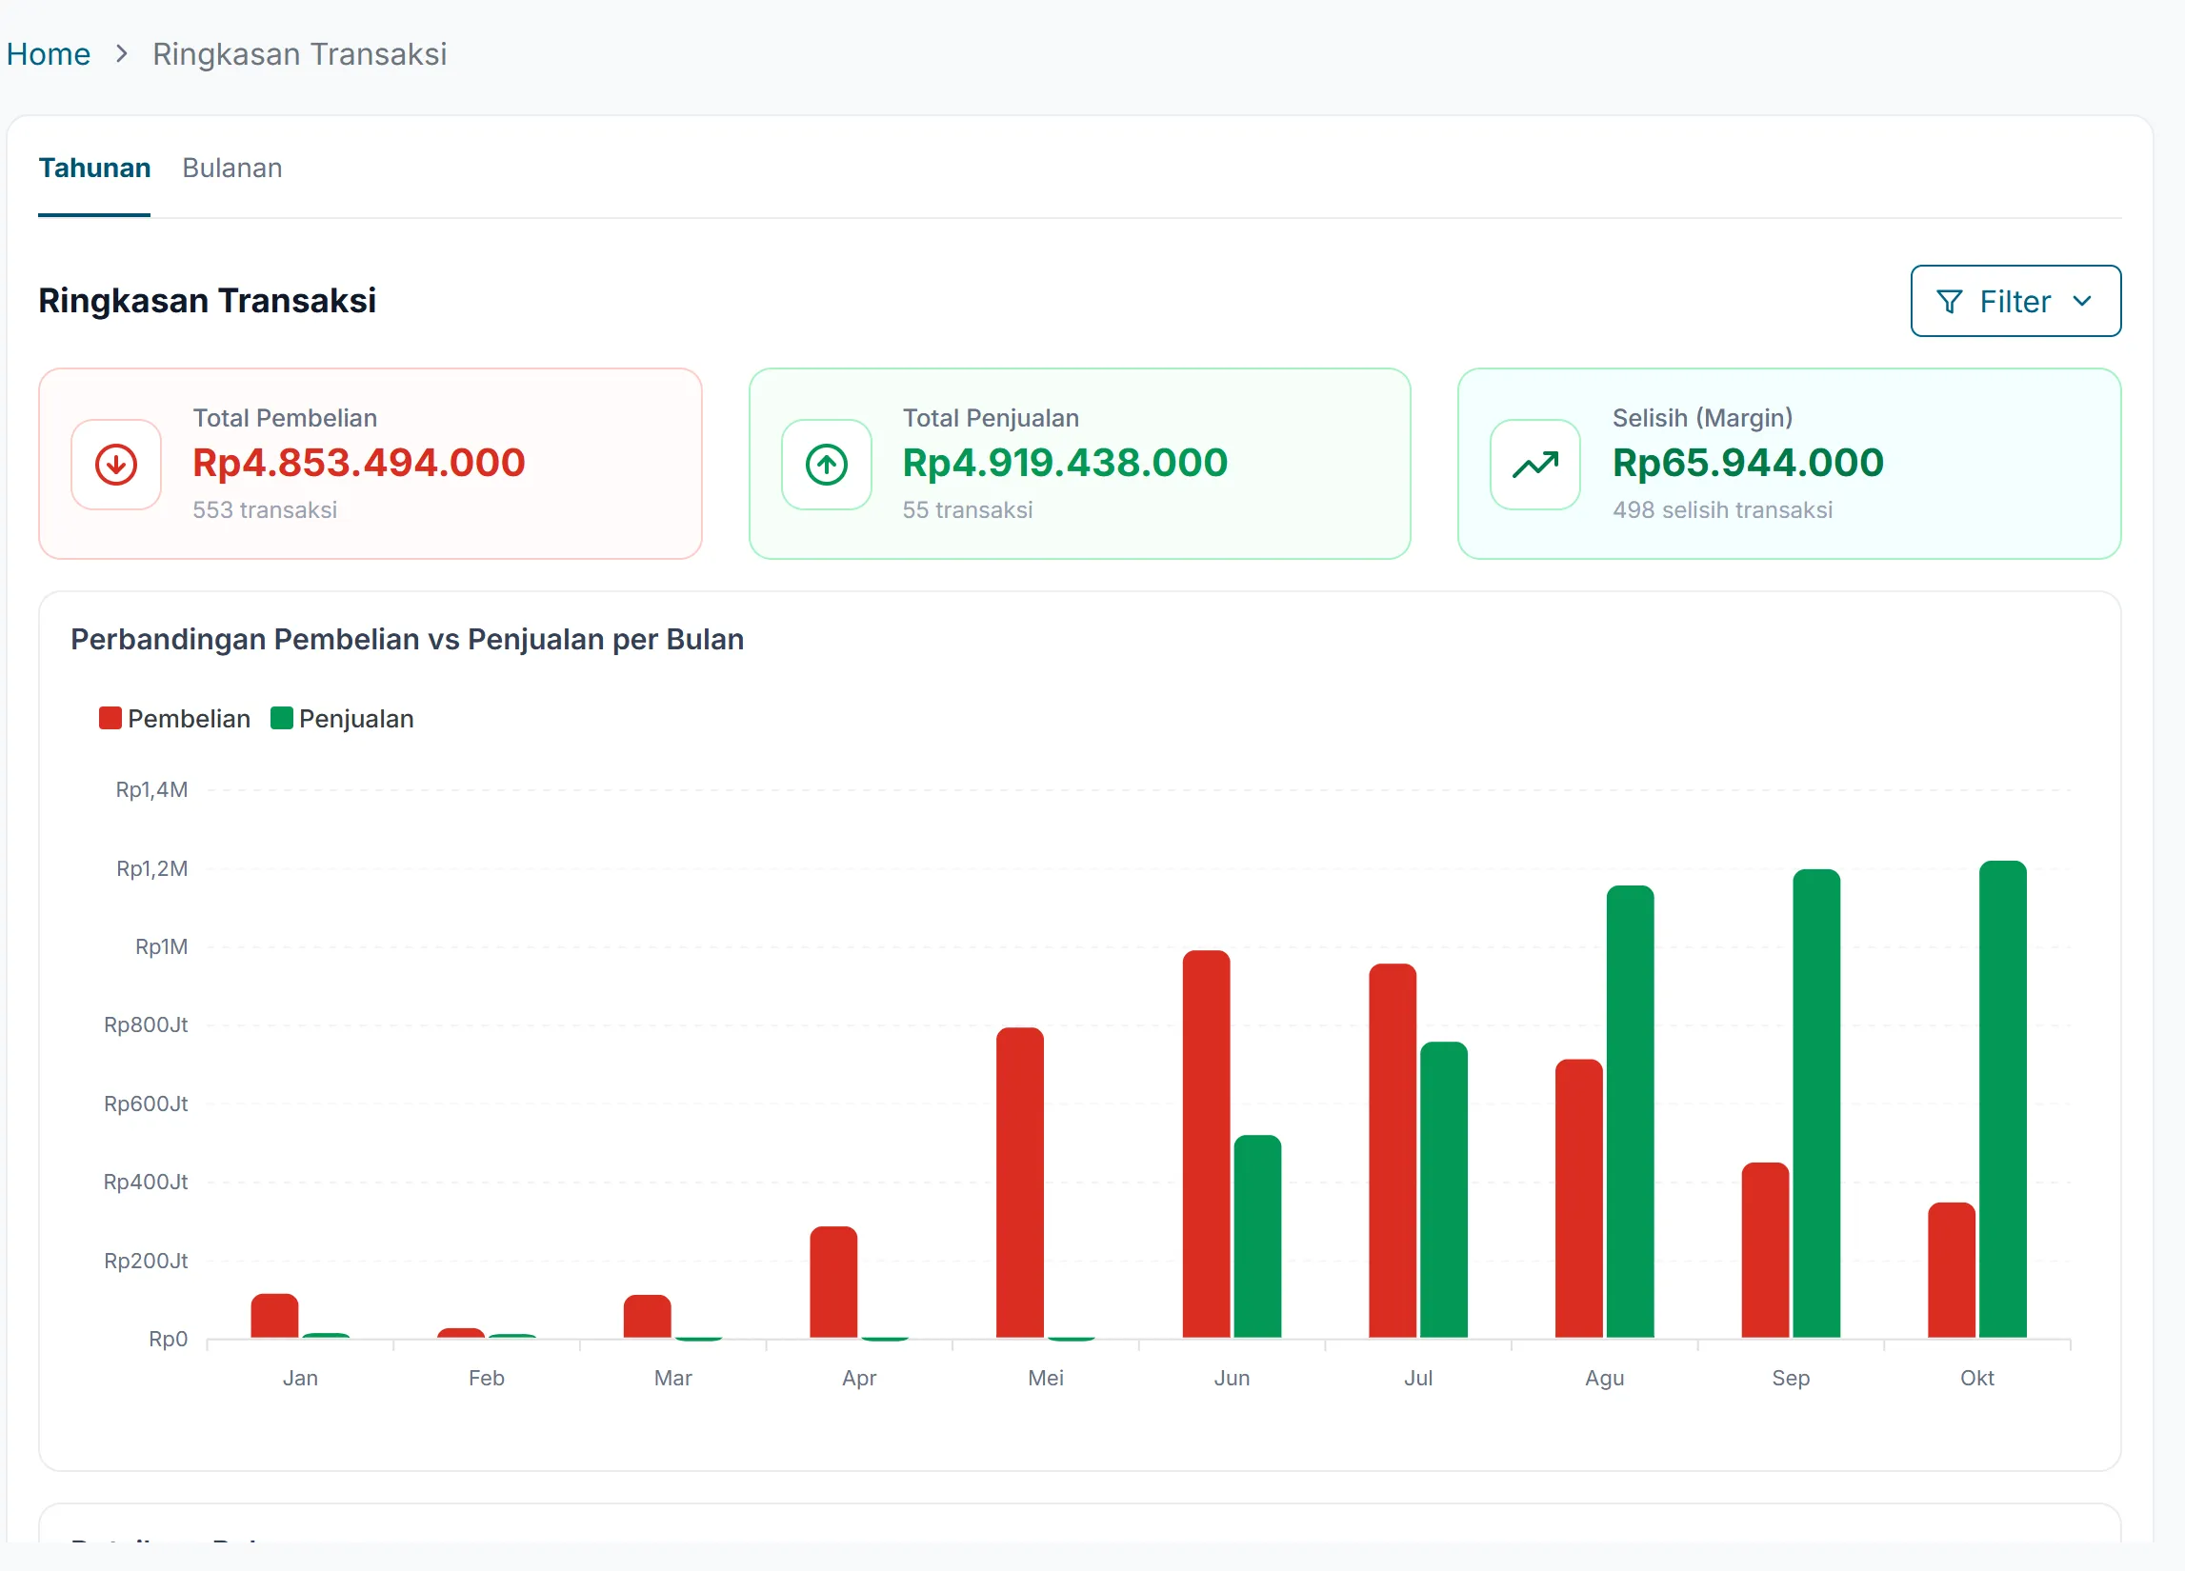
Task: Click the green Penjualan bar for Jun
Action: pyautogui.click(x=1258, y=1237)
